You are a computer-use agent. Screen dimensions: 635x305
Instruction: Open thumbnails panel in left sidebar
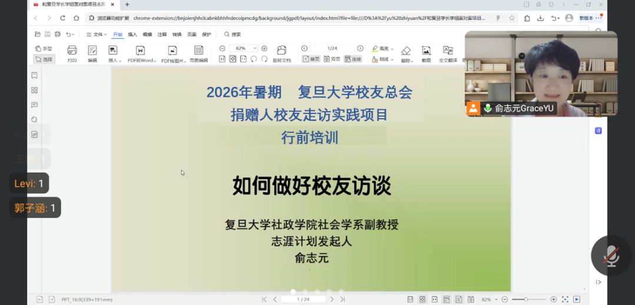click(x=35, y=90)
